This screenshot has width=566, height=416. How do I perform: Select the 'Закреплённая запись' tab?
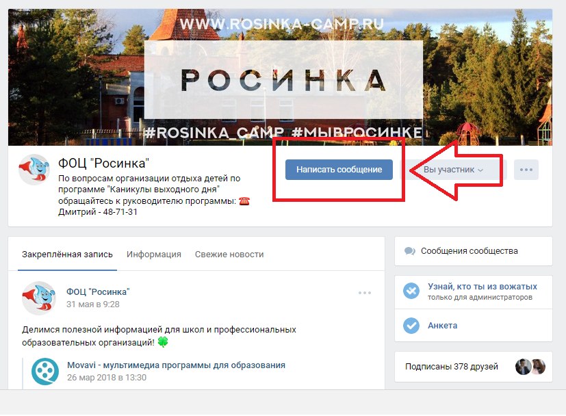pyautogui.click(x=67, y=255)
